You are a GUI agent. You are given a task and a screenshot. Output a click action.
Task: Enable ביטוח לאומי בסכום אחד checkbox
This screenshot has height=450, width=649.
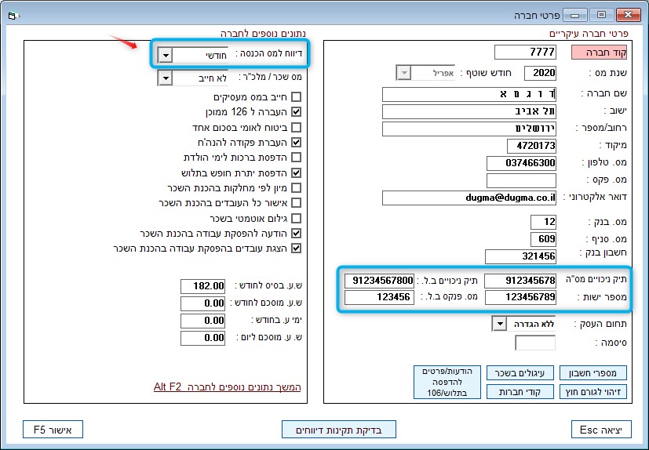[x=296, y=127]
